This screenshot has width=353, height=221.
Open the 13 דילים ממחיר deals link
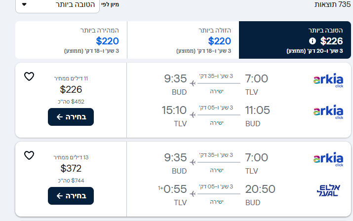(x=71, y=157)
